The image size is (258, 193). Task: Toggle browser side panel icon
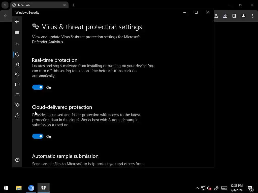(x=234, y=16)
